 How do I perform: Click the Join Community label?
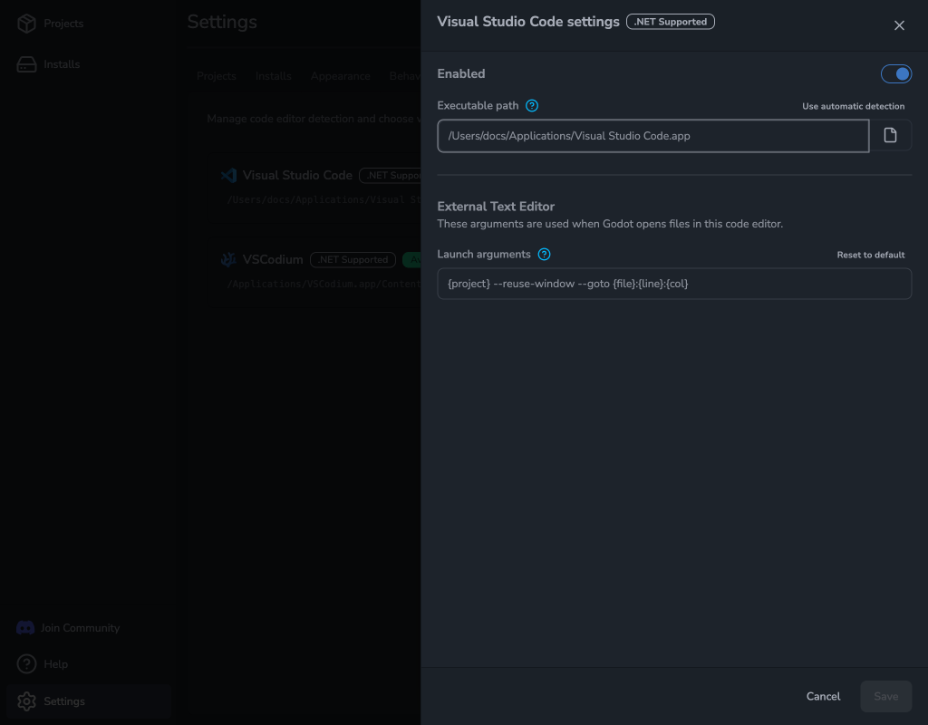point(80,628)
